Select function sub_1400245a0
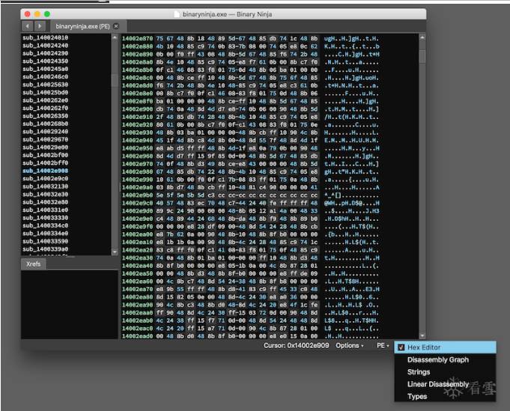 tap(45, 69)
